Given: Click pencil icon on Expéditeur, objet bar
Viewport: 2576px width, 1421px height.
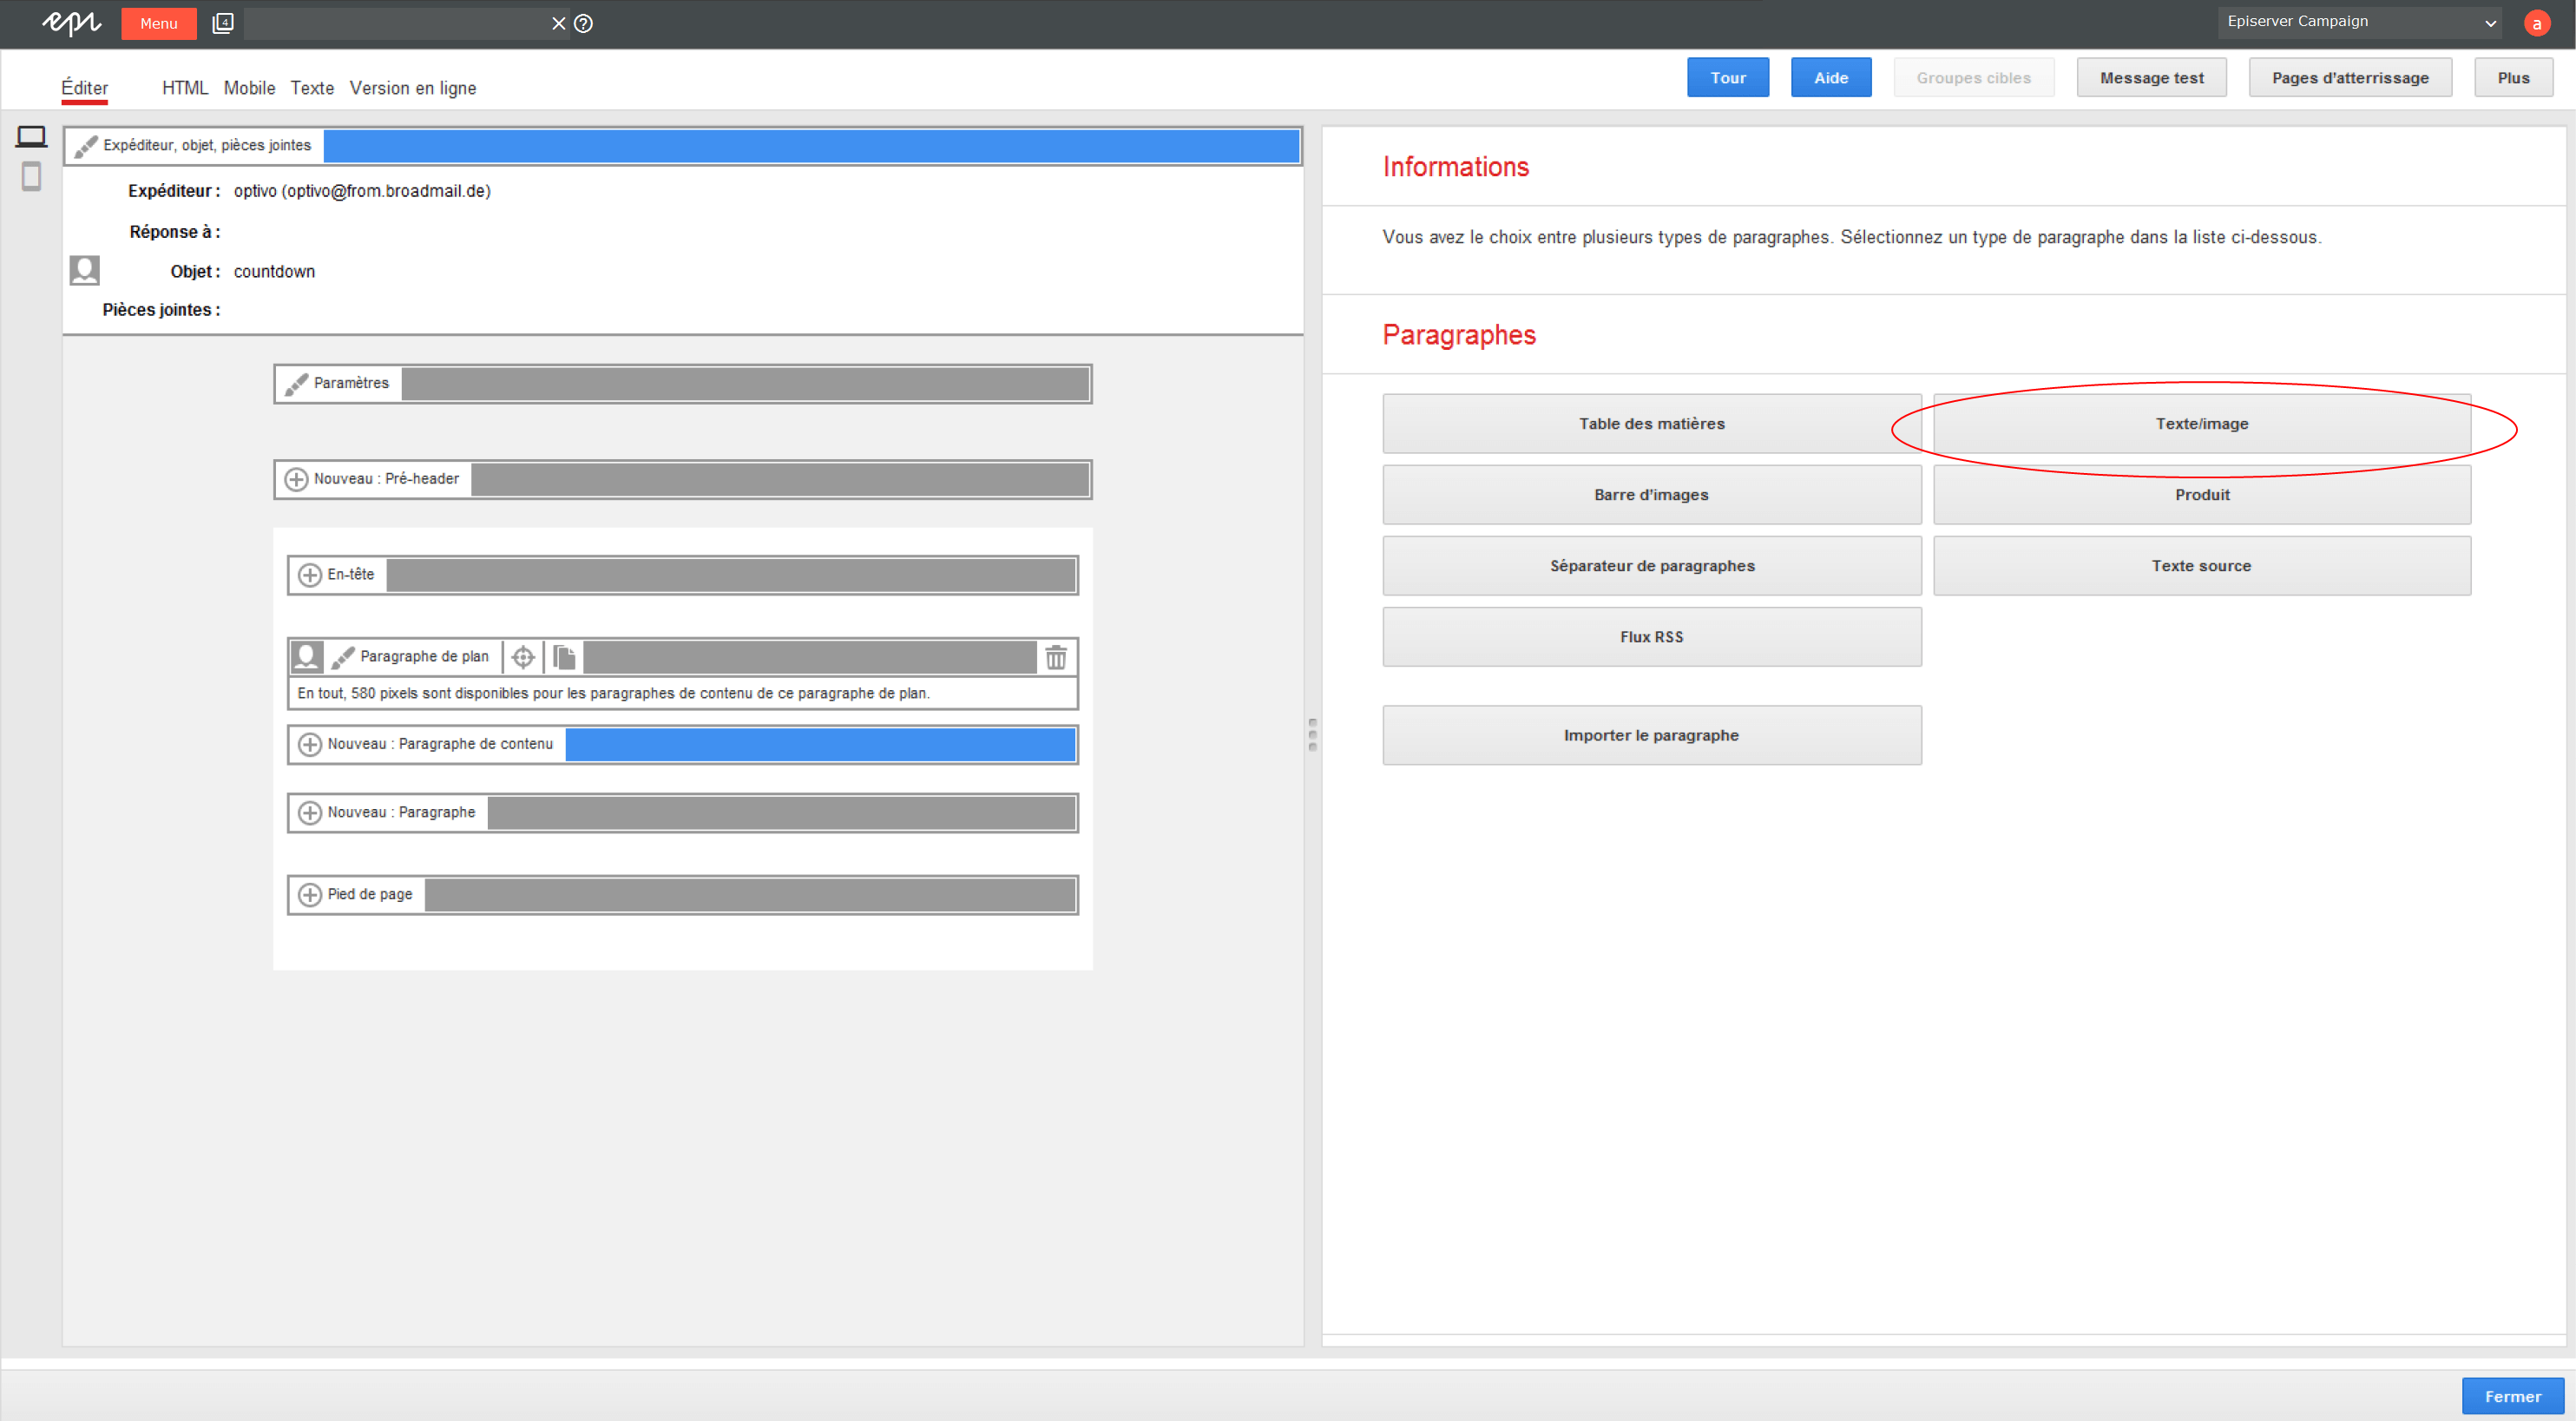Looking at the screenshot, I should click(x=86, y=146).
